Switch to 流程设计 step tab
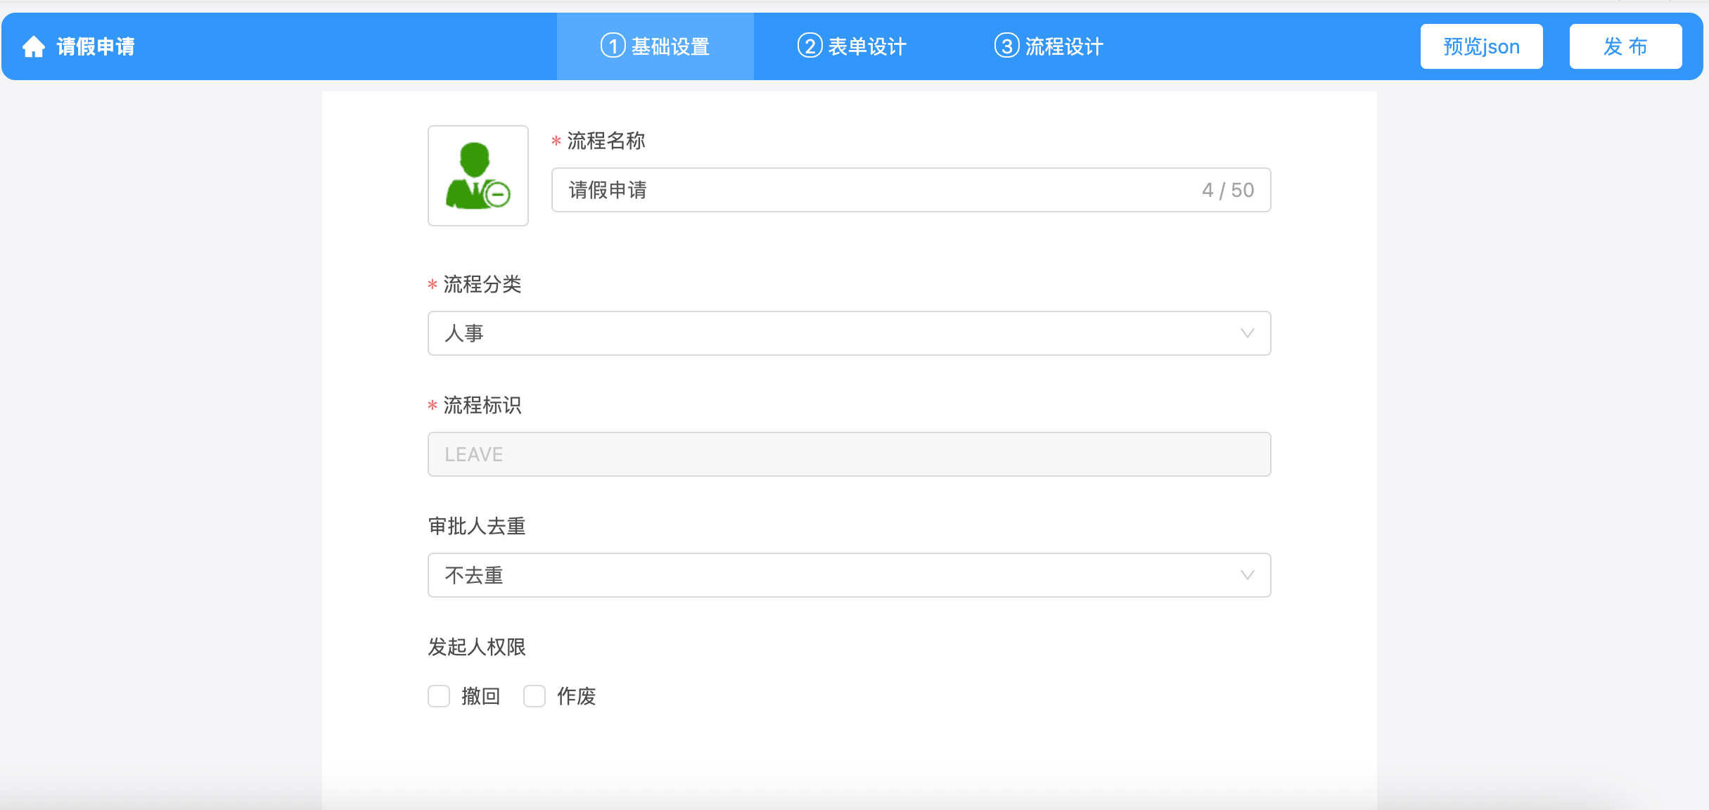This screenshot has width=1709, height=810. pyautogui.click(x=1049, y=46)
